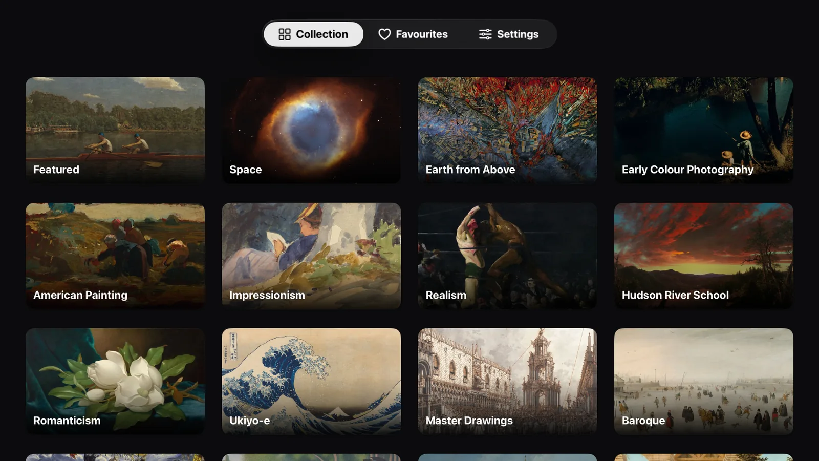The width and height of the screenshot is (819, 461).
Task: Click the Collection grid icon
Action: [285, 34]
